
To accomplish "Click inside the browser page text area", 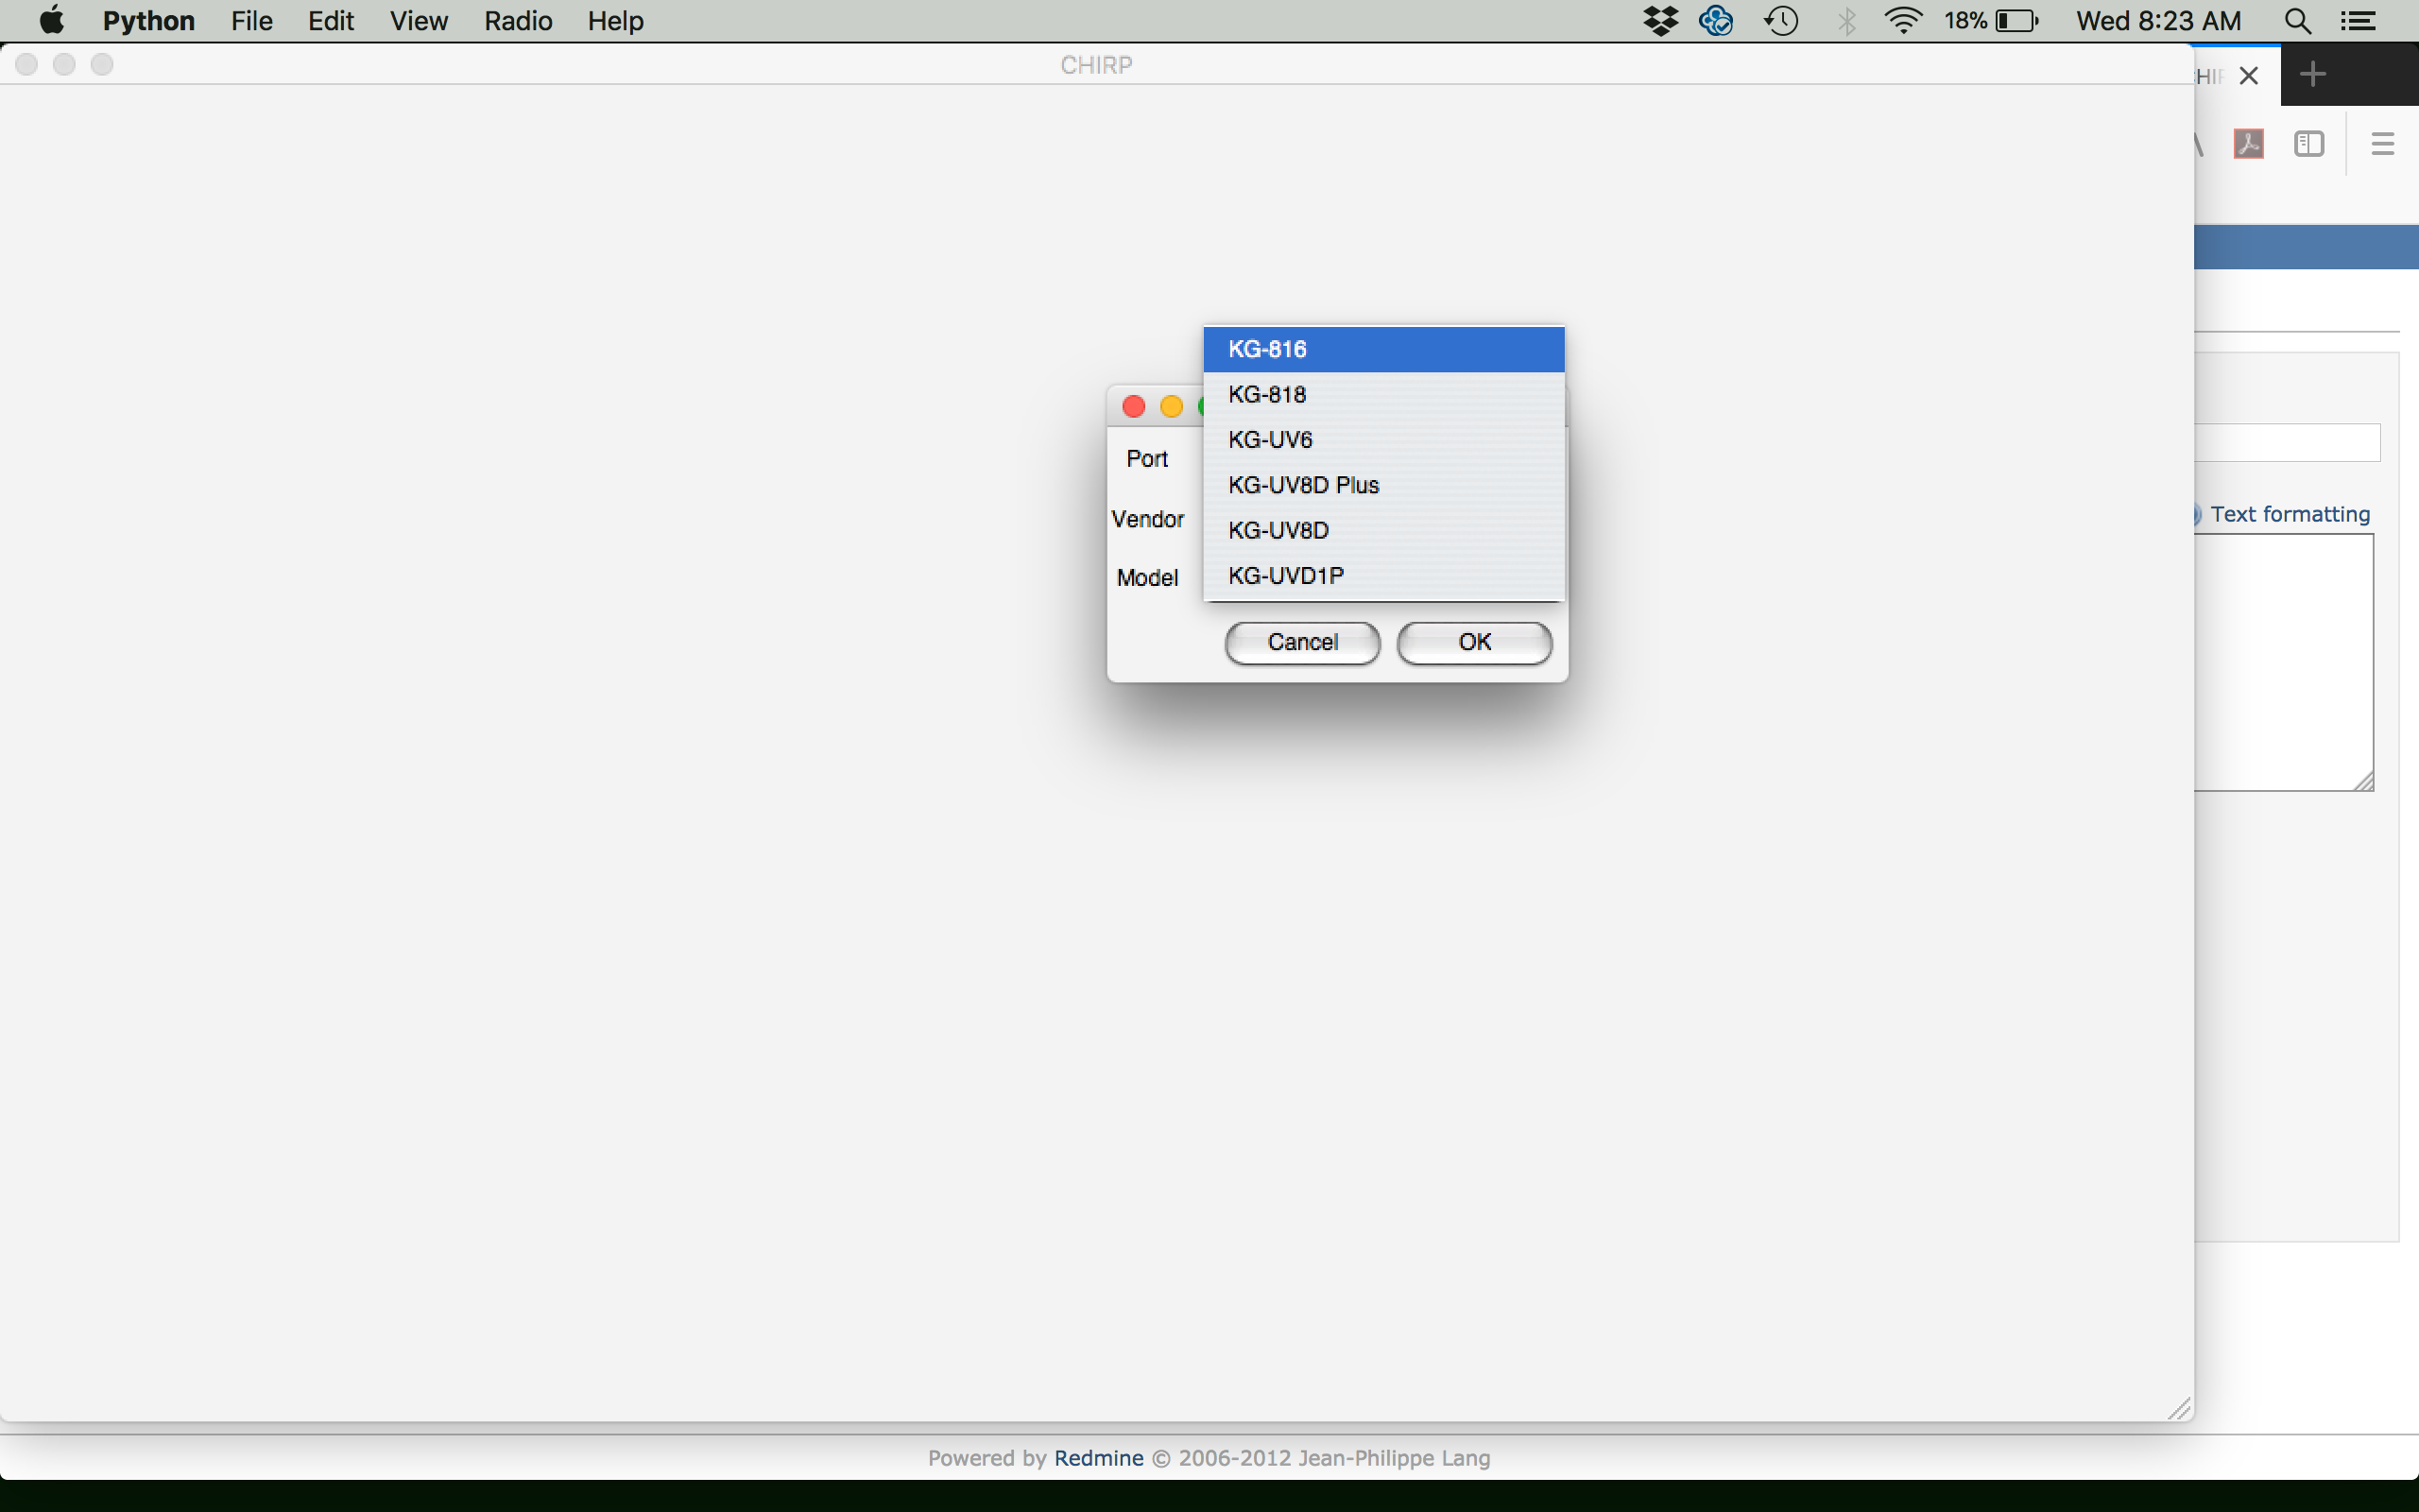I will tap(2284, 662).
